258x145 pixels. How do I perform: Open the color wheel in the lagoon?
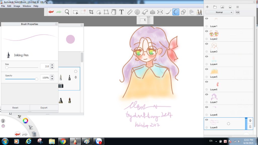pos(25,121)
